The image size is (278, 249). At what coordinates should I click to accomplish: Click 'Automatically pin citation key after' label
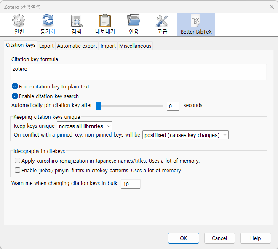[51, 105]
